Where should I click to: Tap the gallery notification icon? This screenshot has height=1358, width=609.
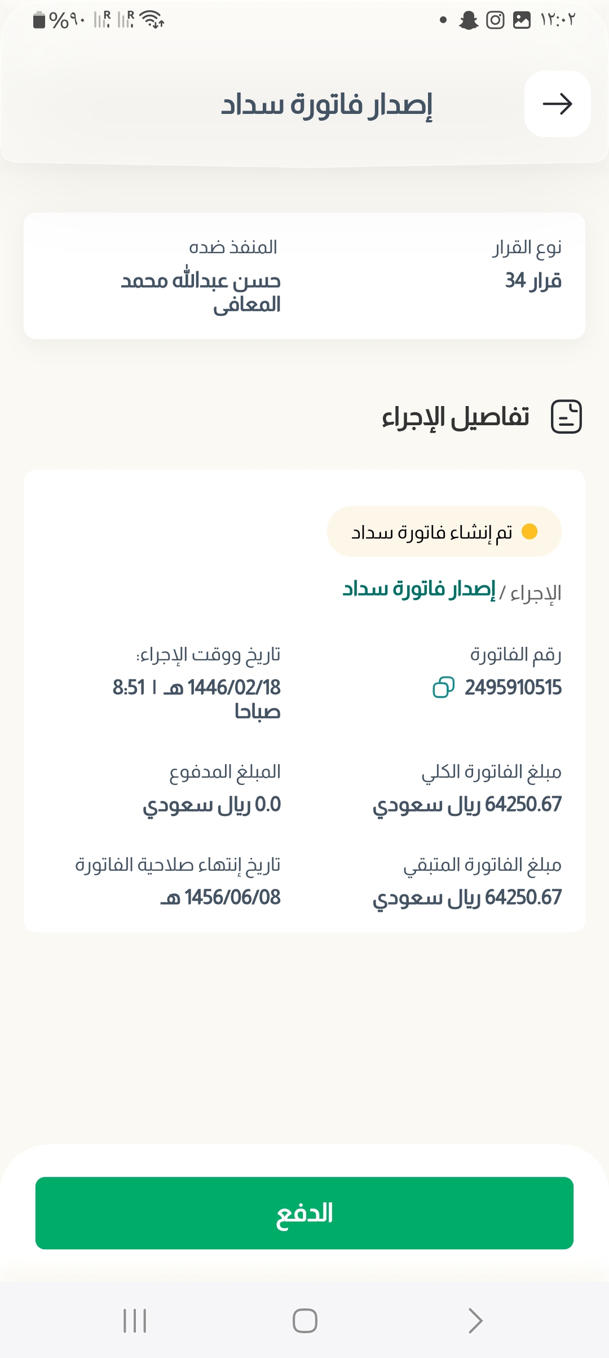click(x=522, y=20)
